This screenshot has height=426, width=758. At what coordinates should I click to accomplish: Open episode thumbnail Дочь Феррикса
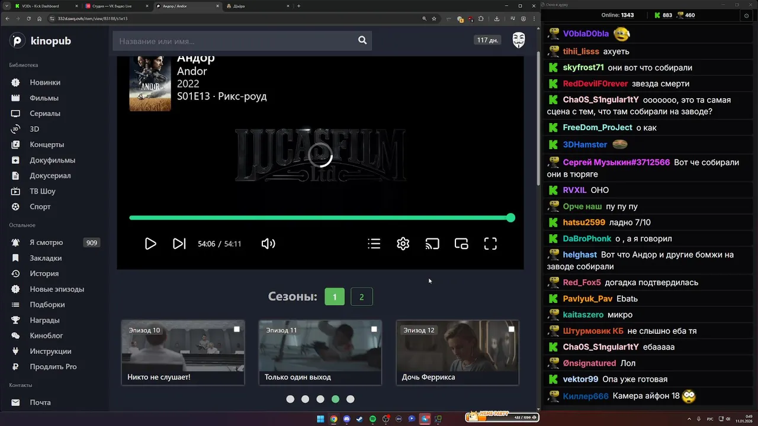click(458, 353)
